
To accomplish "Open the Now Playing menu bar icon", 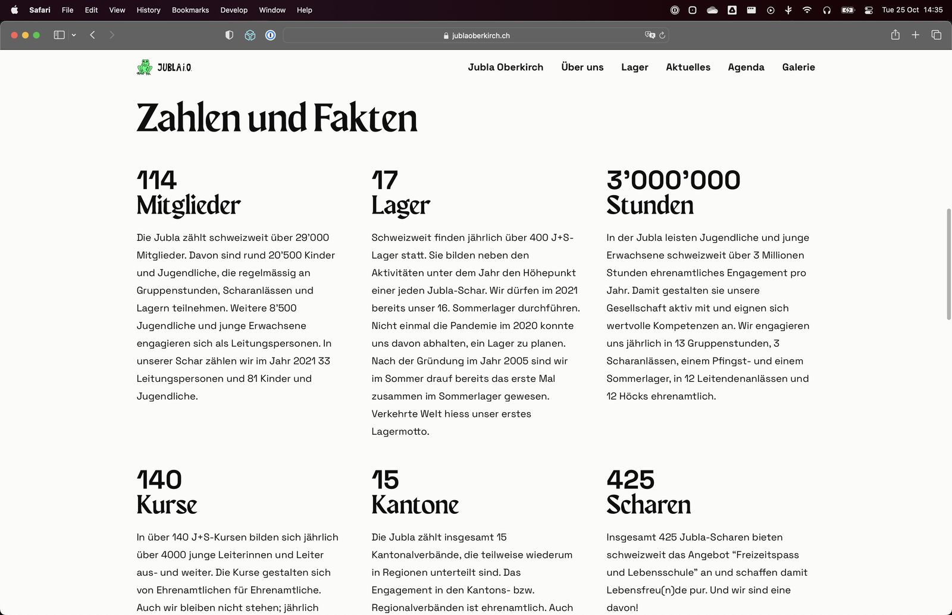I will (771, 10).
